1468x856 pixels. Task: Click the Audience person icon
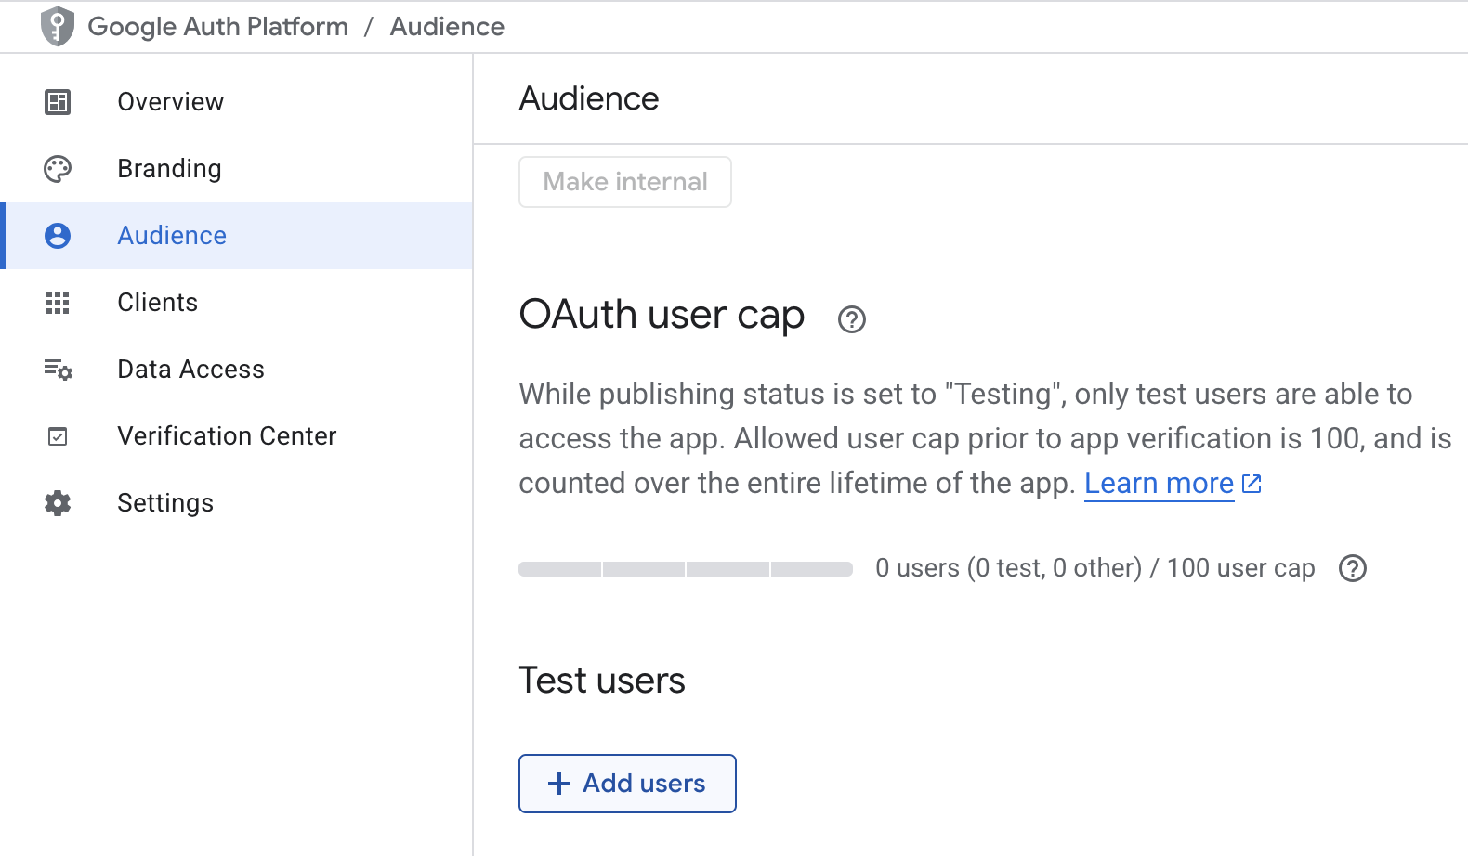(x=58, y=236)
